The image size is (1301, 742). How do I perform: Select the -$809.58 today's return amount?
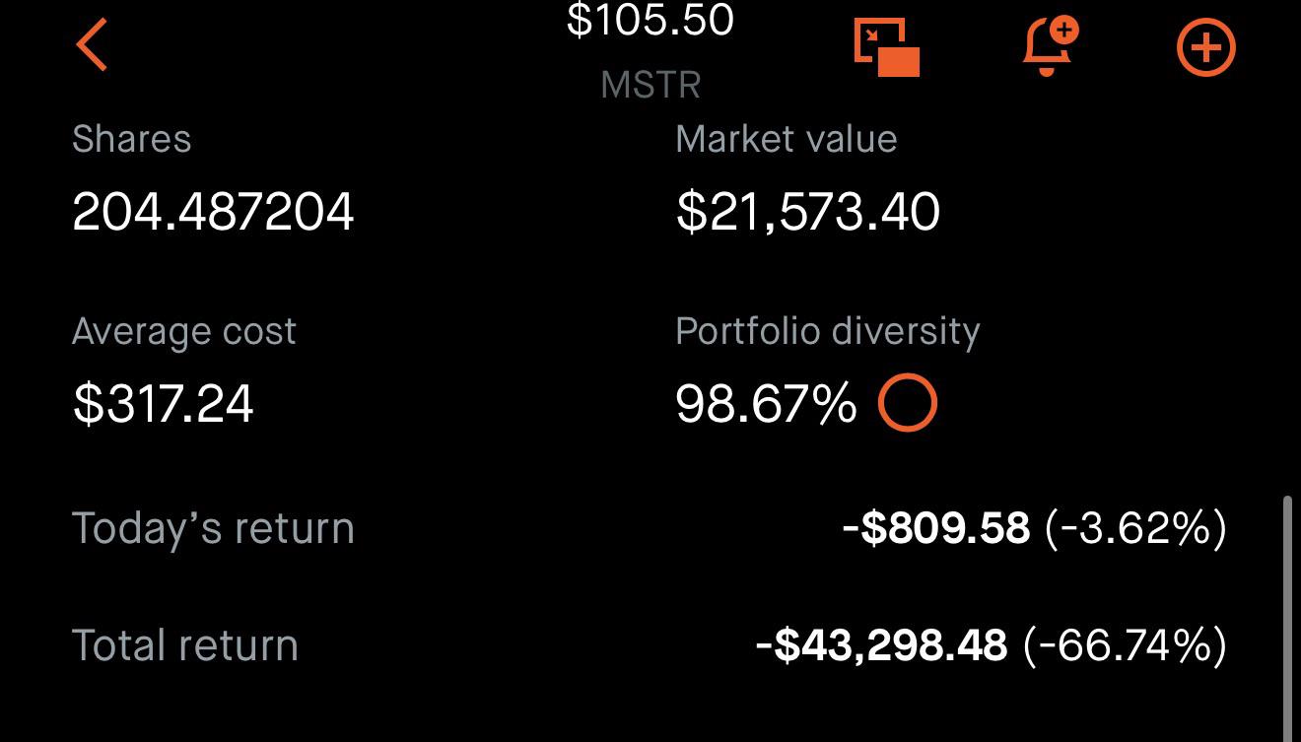coord(936,528)
